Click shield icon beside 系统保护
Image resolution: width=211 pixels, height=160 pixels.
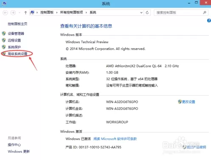tap(4, 47)
